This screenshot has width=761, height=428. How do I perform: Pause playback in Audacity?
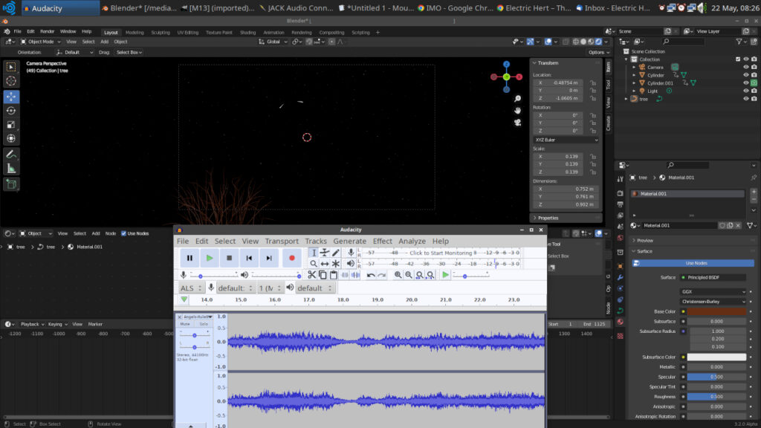pos(190,258)
